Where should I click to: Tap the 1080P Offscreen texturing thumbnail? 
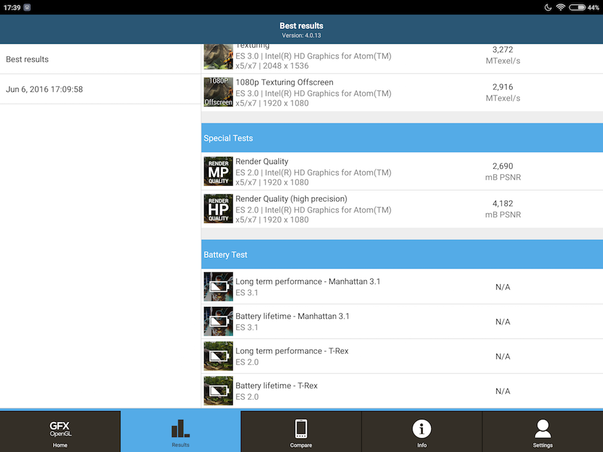pos(218,92)
